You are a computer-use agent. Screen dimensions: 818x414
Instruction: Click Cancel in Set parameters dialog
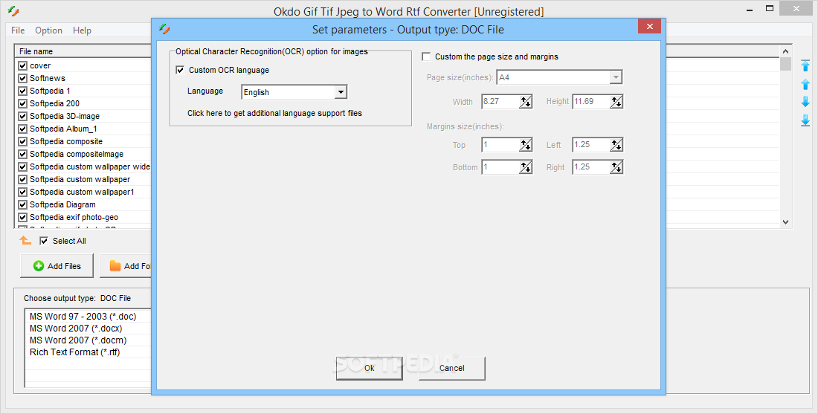click(x=452, y=368)
